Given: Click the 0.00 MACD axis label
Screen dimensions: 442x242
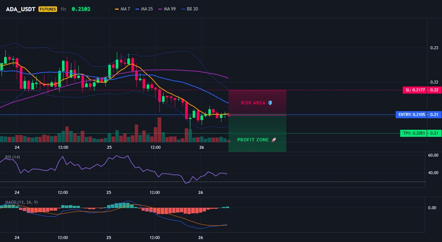Looking at the screenshot, I should pyautogui.click(x=432, y=208).
